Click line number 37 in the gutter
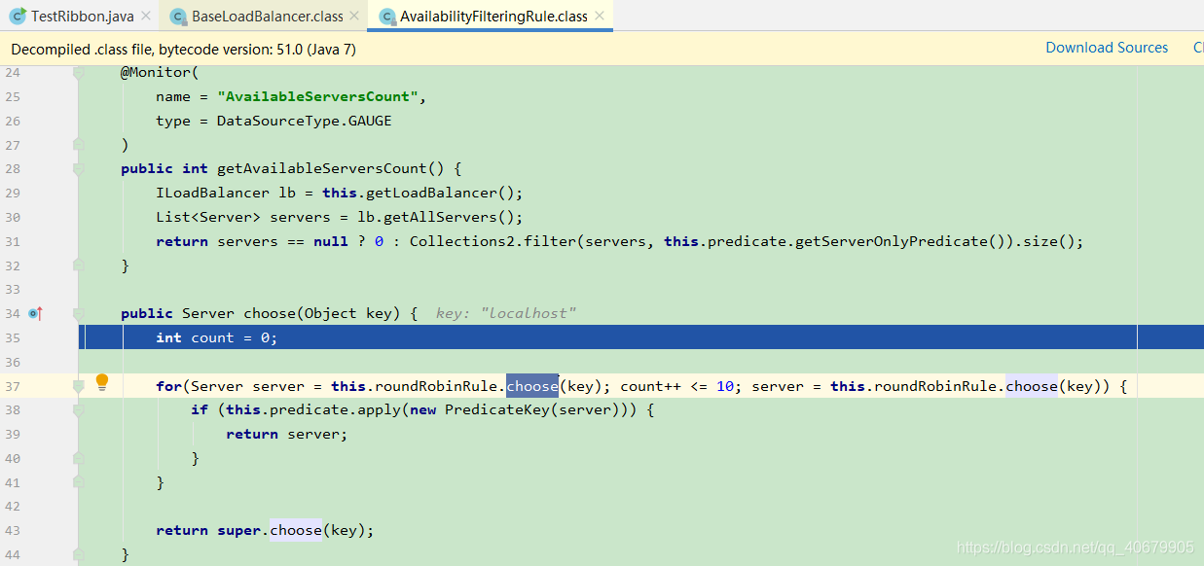Viewport: 1204px width, 566px height. pos(12,386)
